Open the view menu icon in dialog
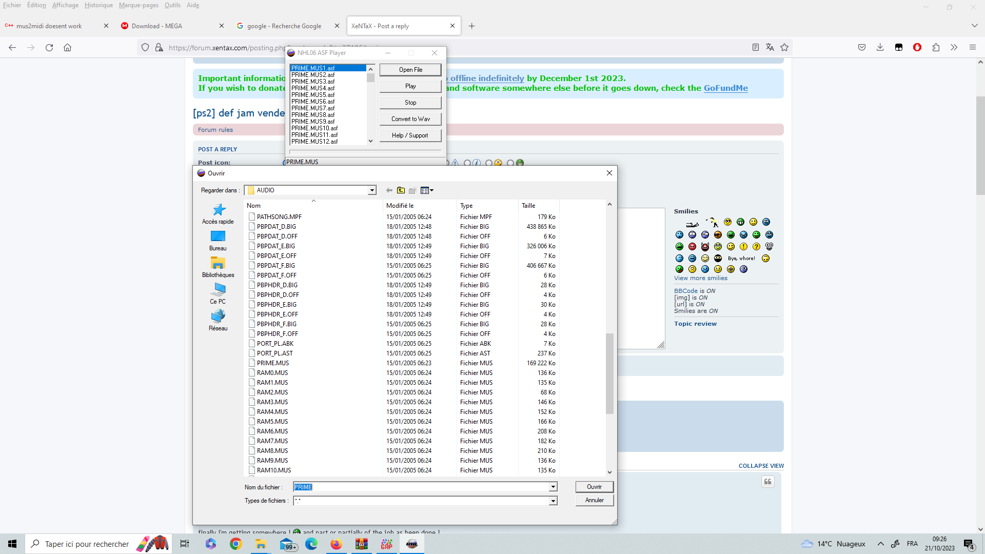 click(x=427, y=190)
